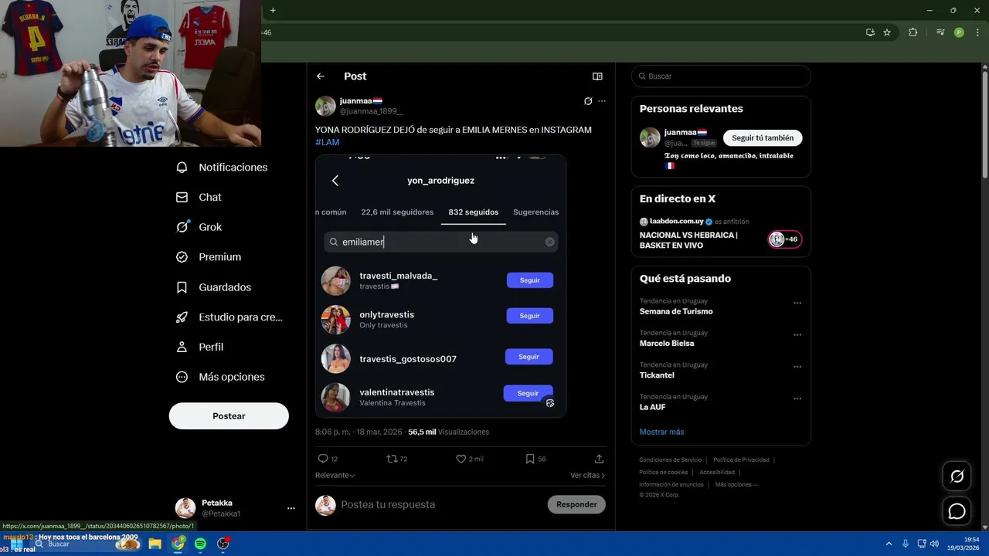
Task: Open Semana de Turismo trend
Action: pos(676,312)
